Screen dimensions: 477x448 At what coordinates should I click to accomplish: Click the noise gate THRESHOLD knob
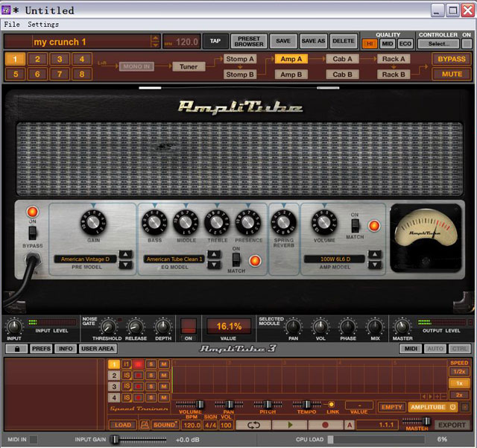(108, 327)
